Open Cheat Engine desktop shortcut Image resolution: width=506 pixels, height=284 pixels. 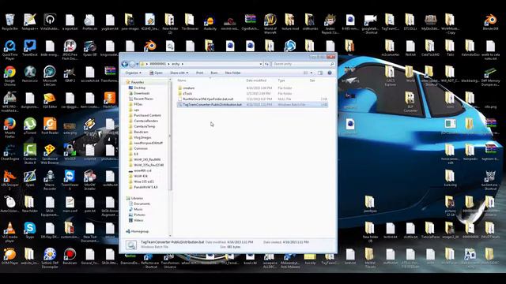point(9,152)
